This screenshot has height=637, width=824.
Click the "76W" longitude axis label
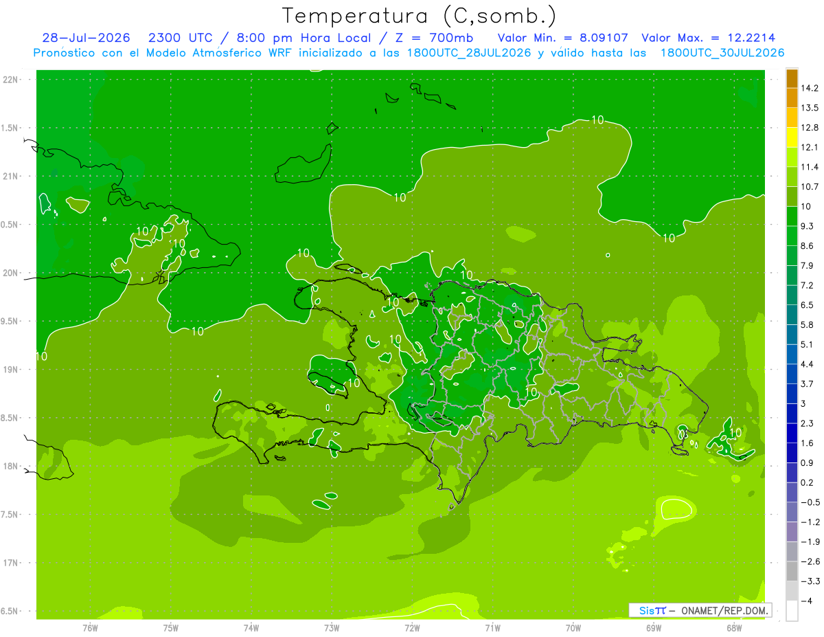[x=90, y=627]
